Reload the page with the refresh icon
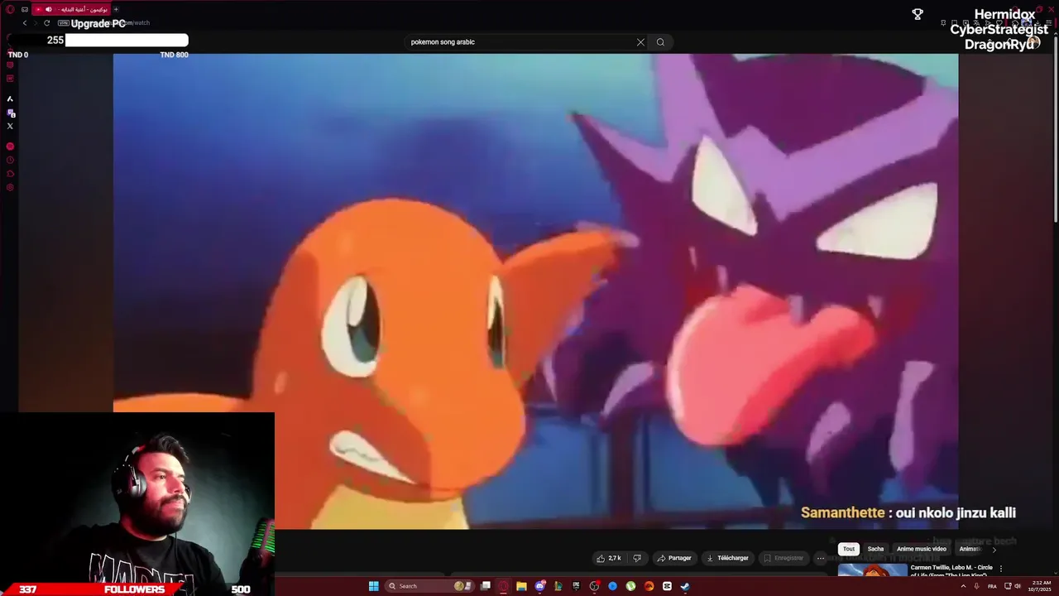This screenshot has width=1059, height=596. point(46,23)
